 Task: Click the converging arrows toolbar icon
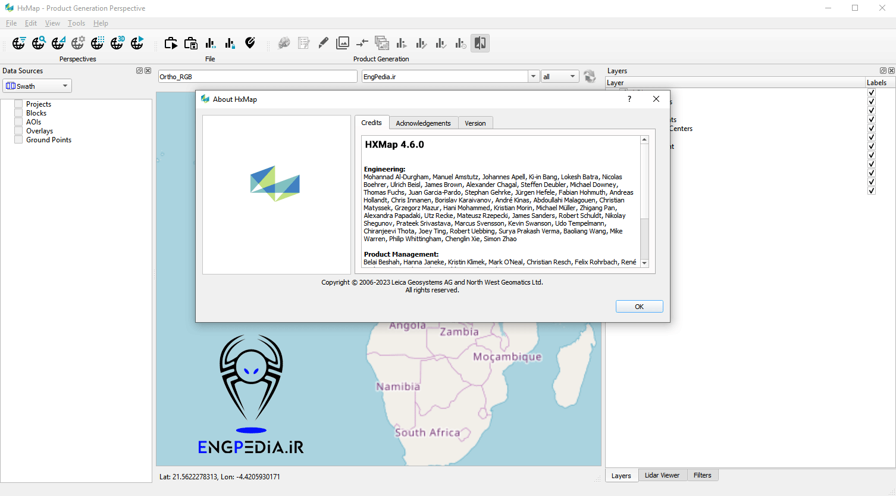tap(362, 43)
